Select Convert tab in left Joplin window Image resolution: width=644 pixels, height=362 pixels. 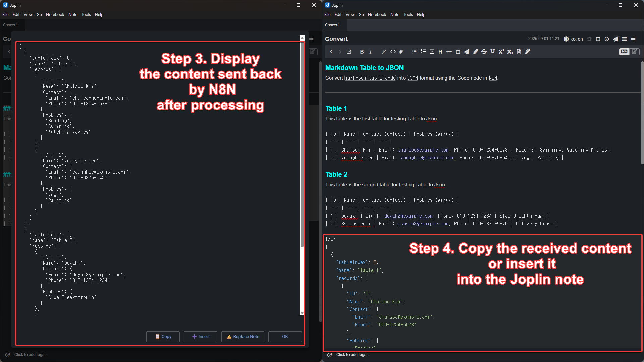[12, 25]
